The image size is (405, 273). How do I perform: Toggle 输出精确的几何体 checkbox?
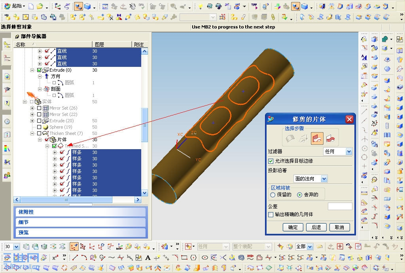coord(271,214)
